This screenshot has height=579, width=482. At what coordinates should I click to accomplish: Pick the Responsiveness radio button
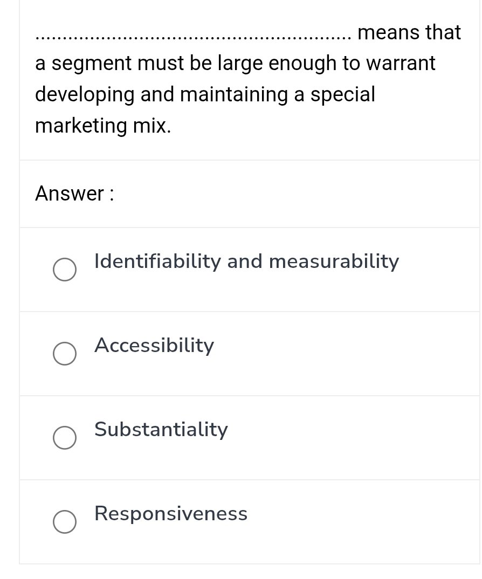[64, 522]
